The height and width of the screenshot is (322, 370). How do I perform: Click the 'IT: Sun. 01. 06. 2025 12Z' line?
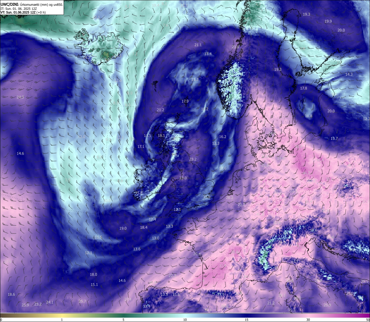coord(19,9)
